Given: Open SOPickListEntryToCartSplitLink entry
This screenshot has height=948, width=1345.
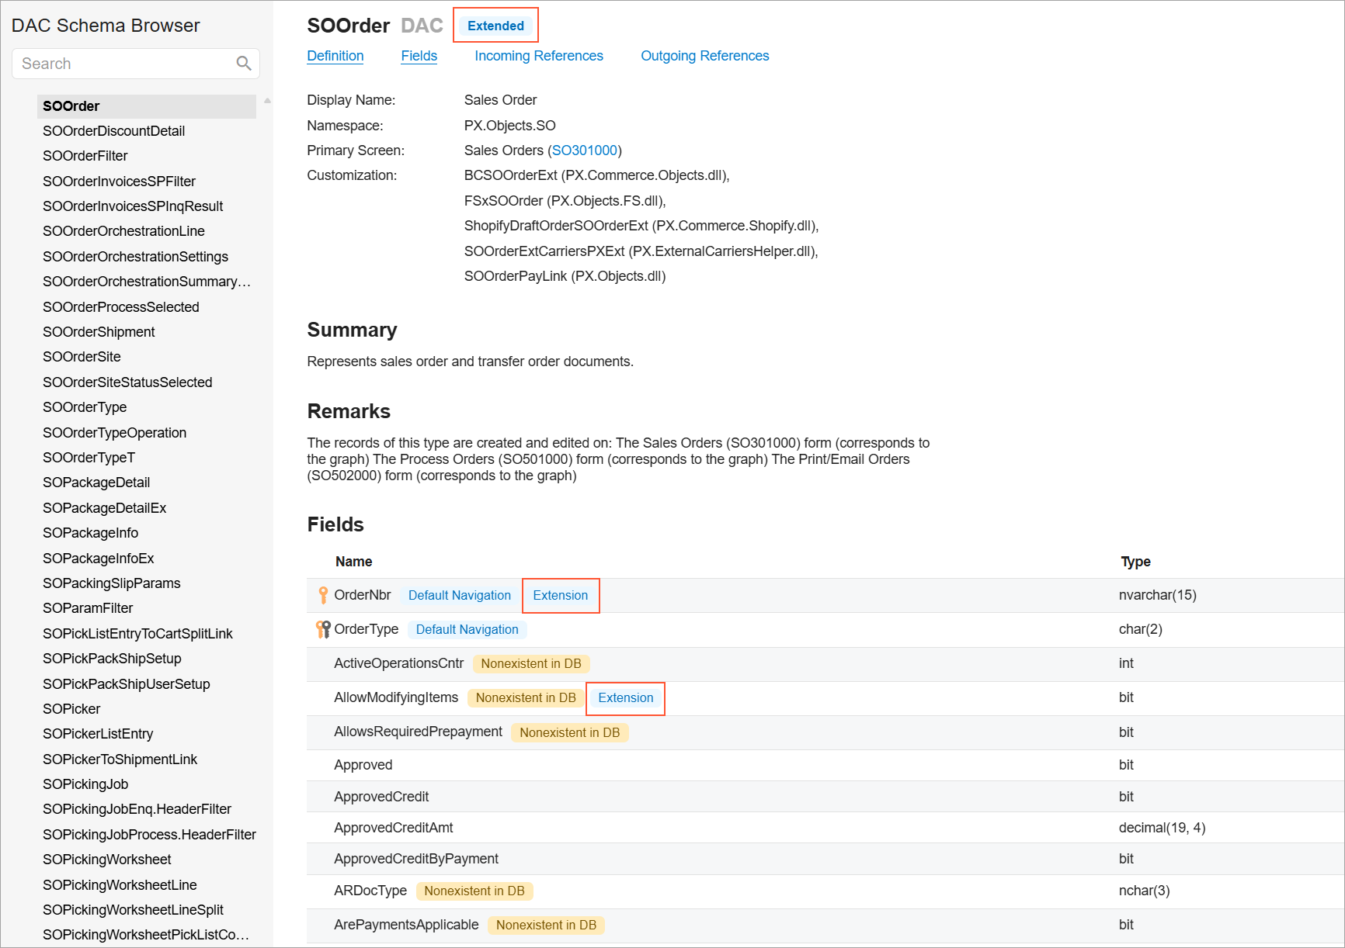Looking at the screenshot, I should coord(138,634).
